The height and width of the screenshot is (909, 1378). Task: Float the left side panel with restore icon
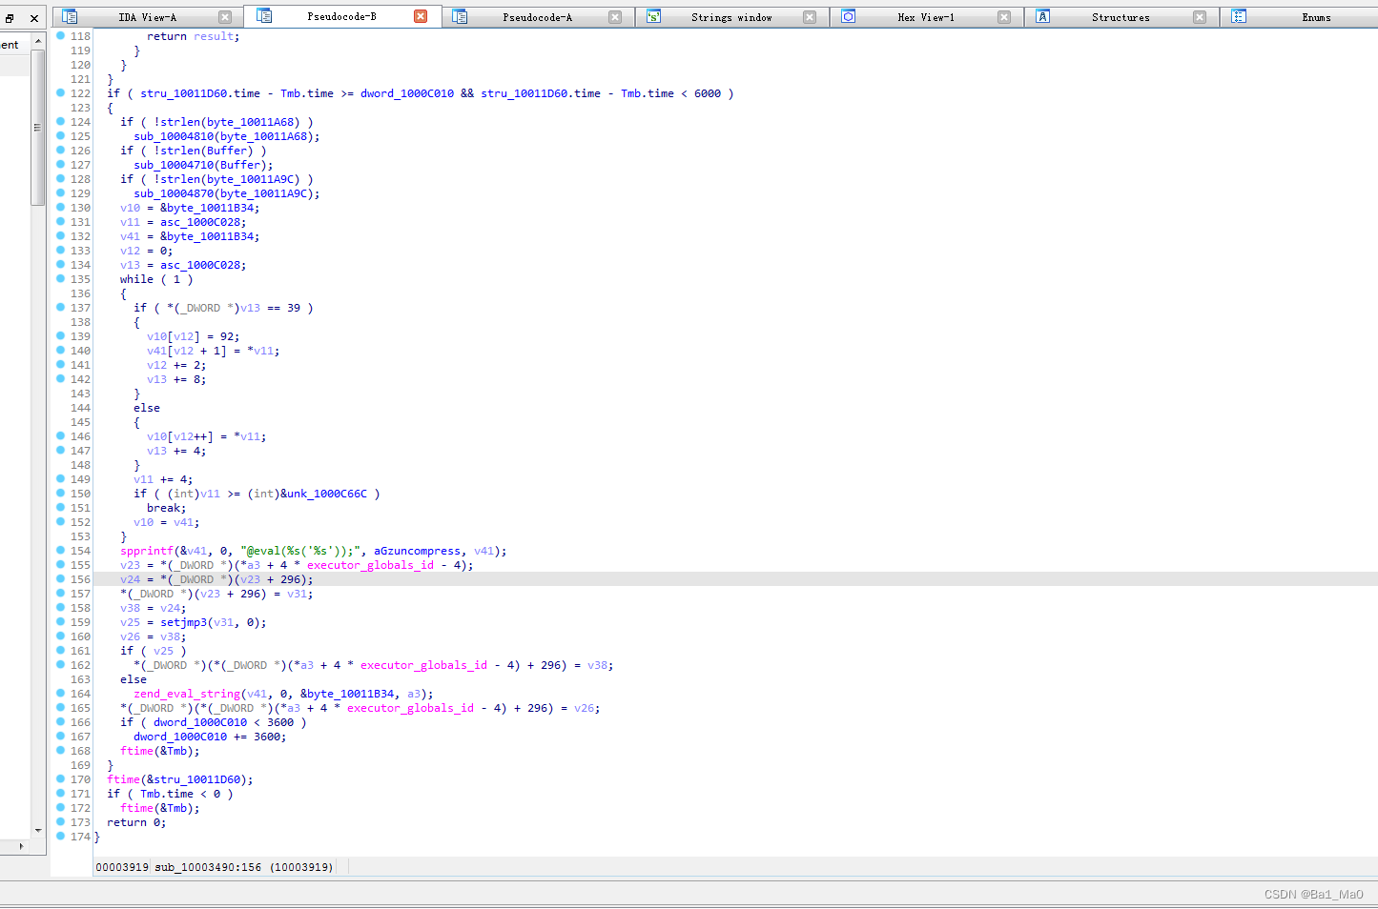(x=10, y=18)
